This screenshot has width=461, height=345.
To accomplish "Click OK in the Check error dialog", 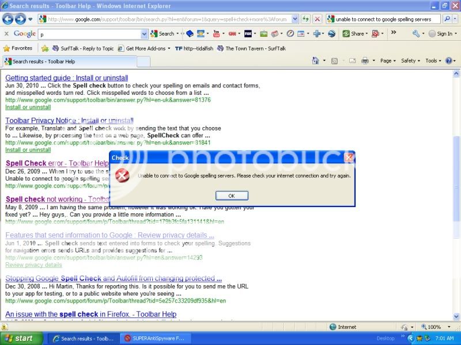I will (x=232, y=195).
